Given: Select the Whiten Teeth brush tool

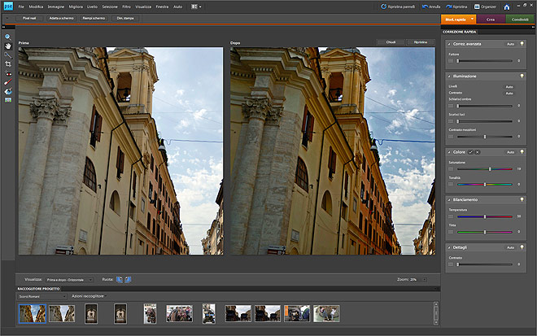Looking at the screenshot, I should [x=8, y=82].
